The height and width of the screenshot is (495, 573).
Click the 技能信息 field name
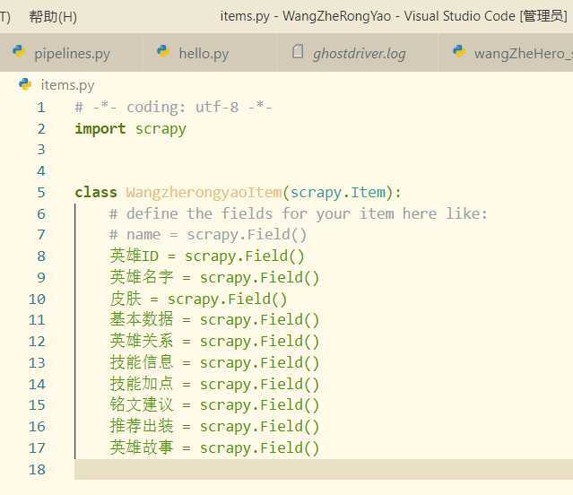pyautogui.click(x=142, y=362)
